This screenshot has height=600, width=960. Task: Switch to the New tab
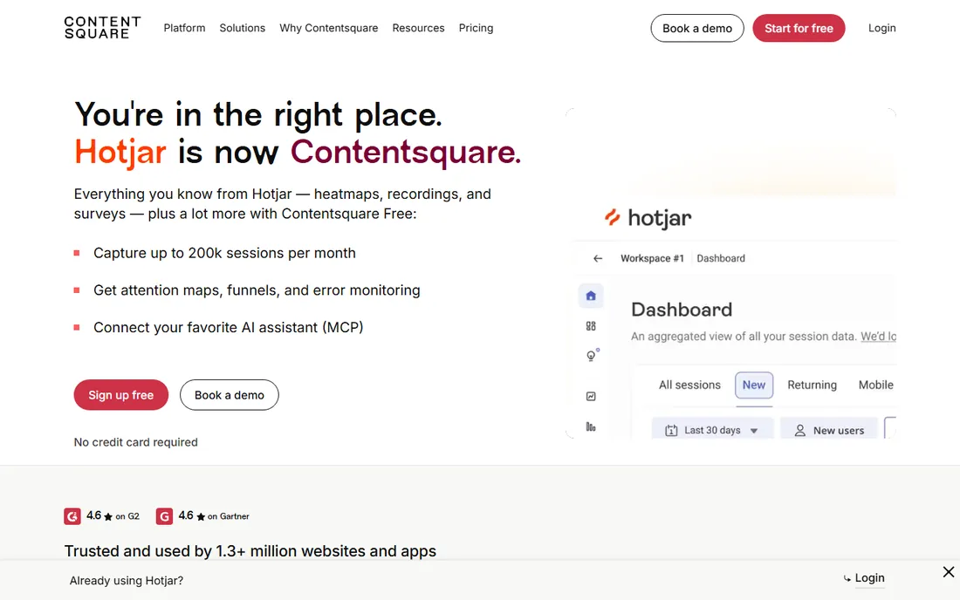[x=754, y=385]
